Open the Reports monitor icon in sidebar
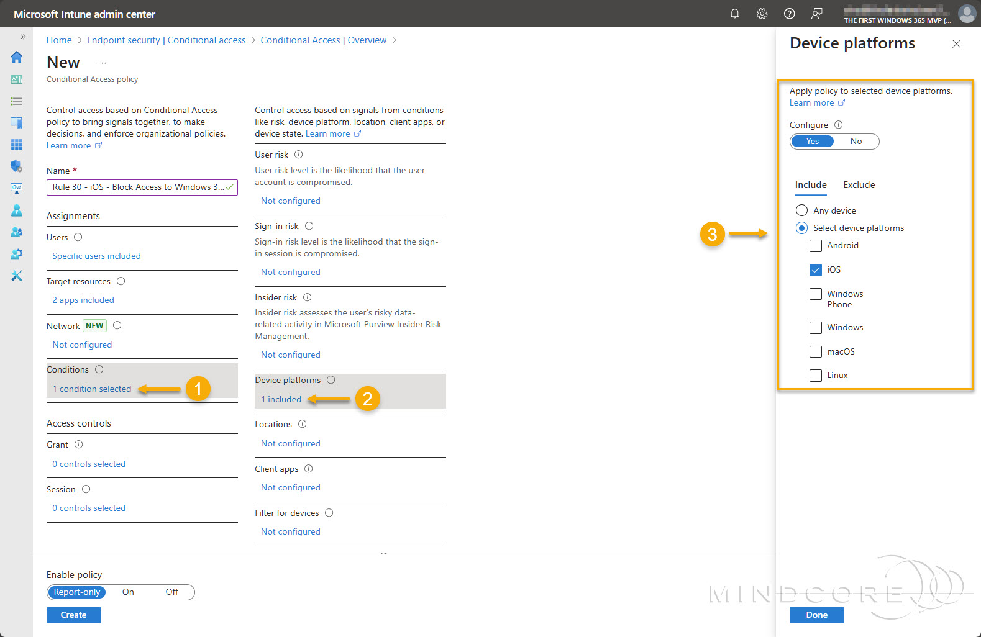Viewport: 981px width, 637px height. (x=17, y=188)
